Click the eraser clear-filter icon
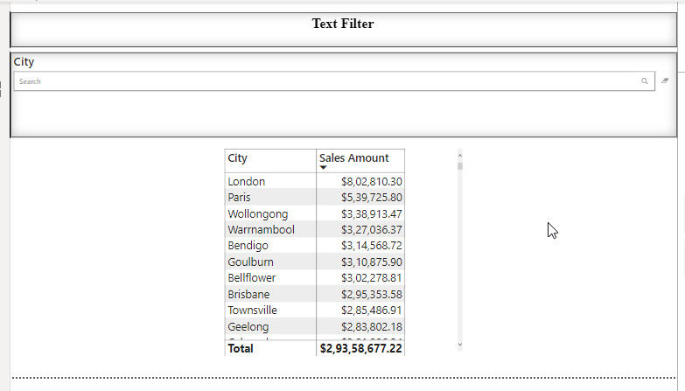 point(665,80)
